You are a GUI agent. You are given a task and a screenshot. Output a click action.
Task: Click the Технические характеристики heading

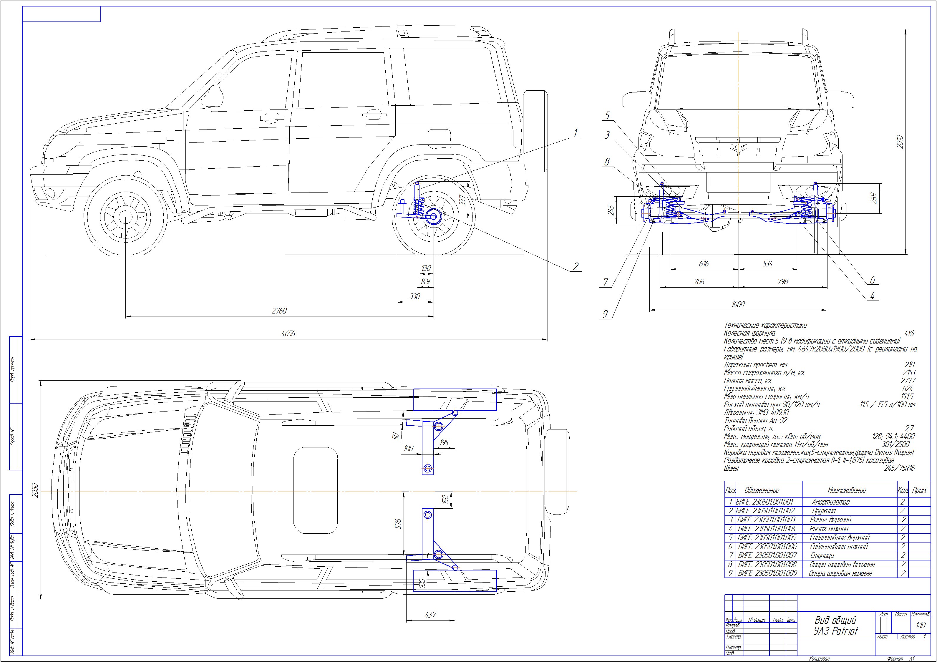click(x=766, y=325)
